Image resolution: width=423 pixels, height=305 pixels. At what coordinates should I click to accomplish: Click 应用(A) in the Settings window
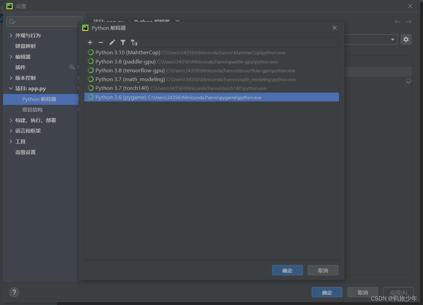pyautogui.click(x=399, y=292)
